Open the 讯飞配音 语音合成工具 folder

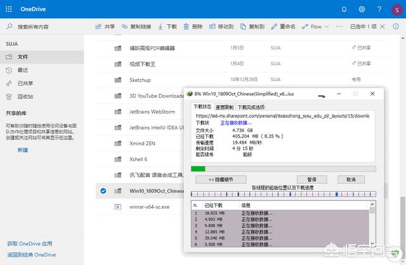pos(156,175)
